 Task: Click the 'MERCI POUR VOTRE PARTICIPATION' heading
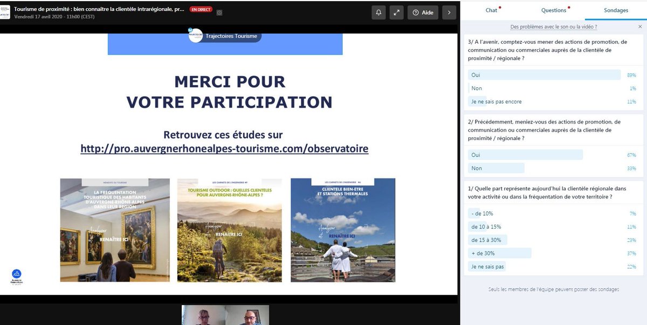pyautogui.click(x=229, y=92)
